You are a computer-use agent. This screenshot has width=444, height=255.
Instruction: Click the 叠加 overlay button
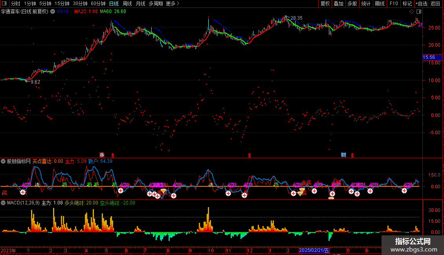click(338, 4)
